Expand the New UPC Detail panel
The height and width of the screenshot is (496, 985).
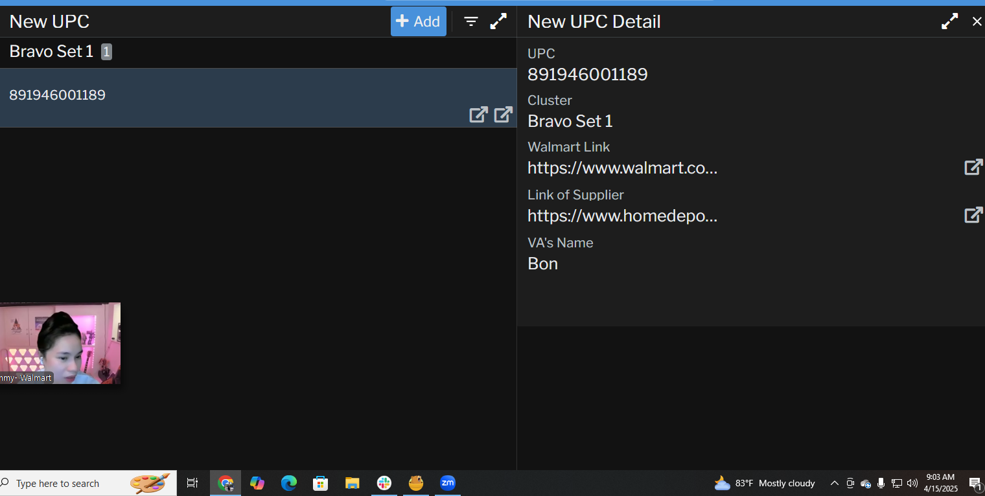point(949,21)
